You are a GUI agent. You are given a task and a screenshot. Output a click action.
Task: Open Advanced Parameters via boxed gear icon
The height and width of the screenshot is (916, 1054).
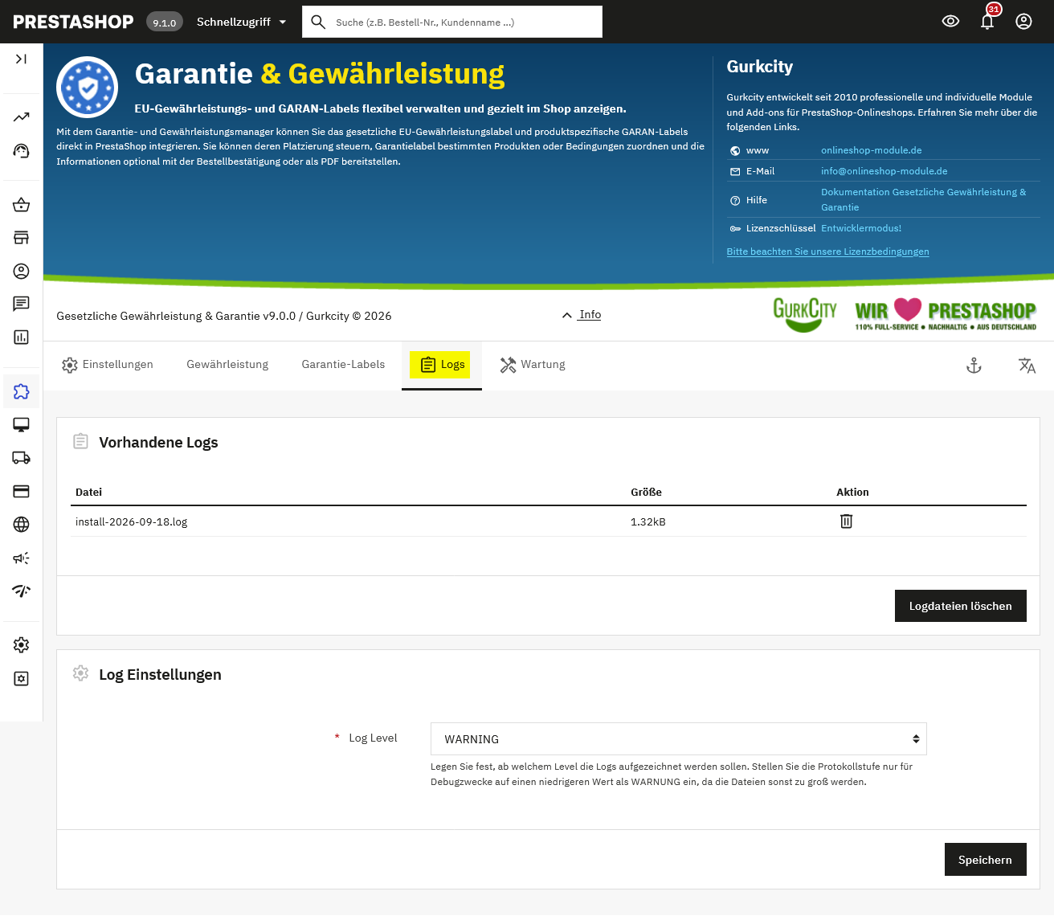[21, 679]
